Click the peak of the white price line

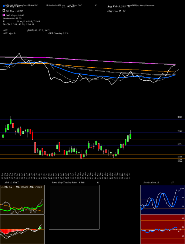19,53
